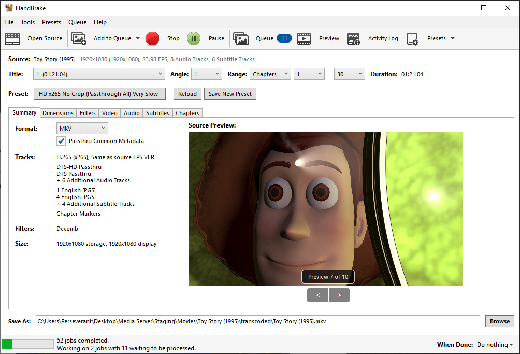Click the Open Source clapperboard icon

tap(12, 38)
